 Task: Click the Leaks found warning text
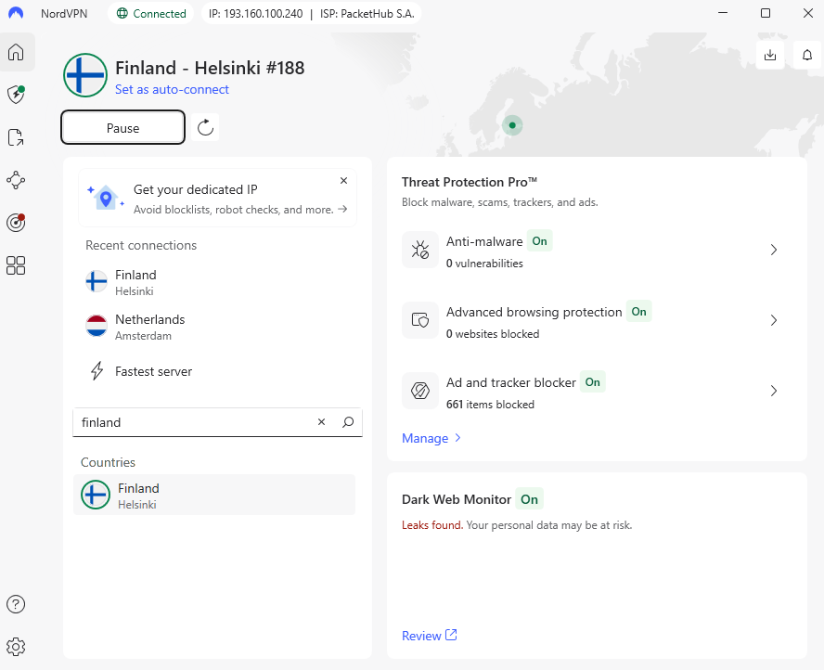pos(432,525)
